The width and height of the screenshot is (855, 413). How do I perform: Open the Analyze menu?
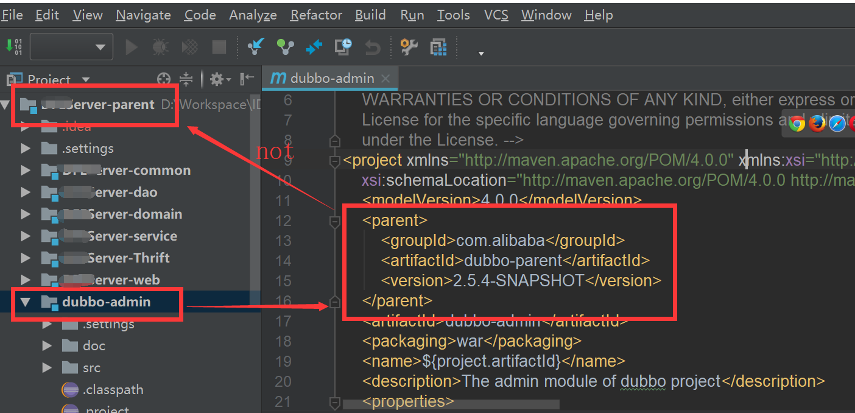coord(253,15)
